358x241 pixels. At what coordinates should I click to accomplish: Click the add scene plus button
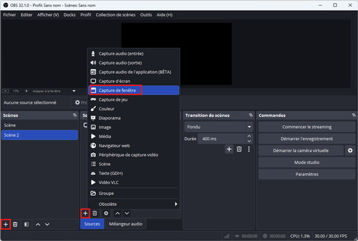tap(6, 224)
